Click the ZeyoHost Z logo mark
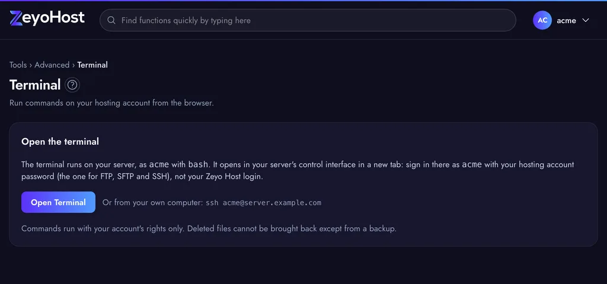This screenshot has width=607, height=284. (16, 18)
